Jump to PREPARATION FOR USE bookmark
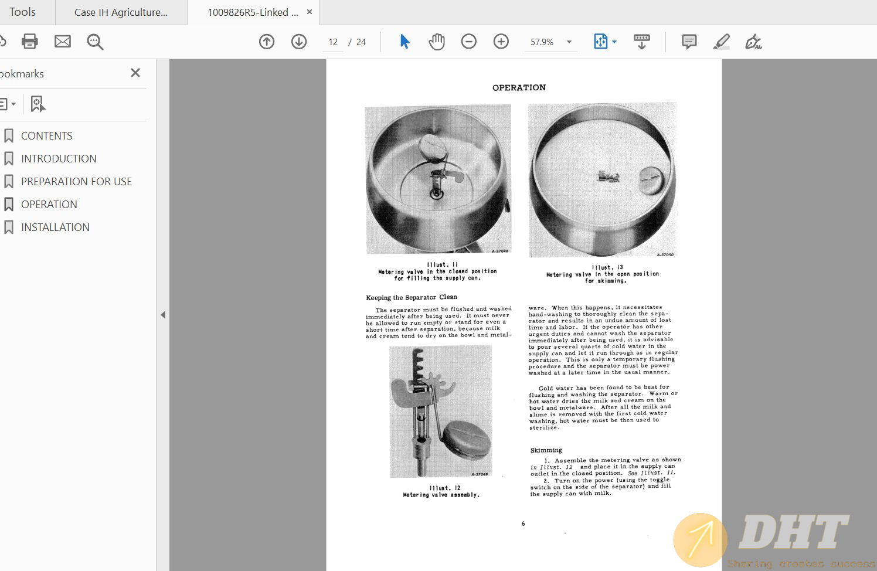The height and width of the screenshot is (571, 877). coord(76,182)
